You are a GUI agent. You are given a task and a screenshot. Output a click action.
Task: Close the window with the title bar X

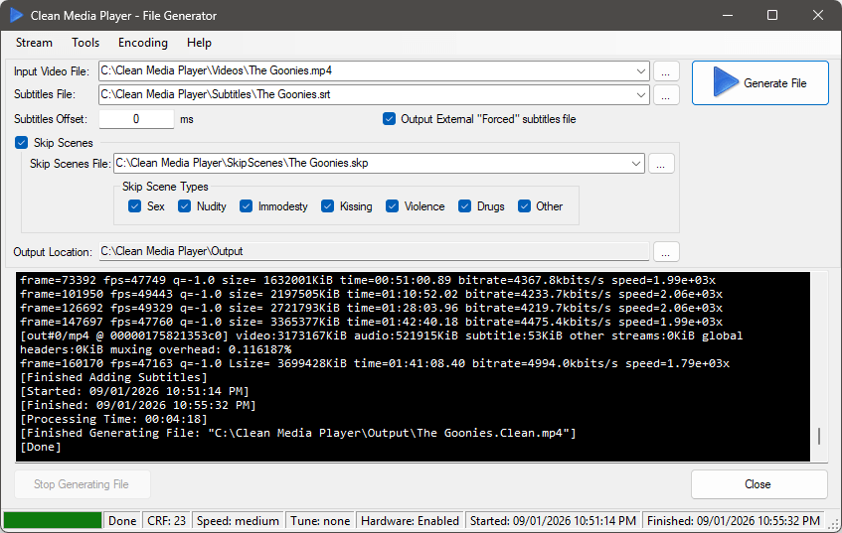pyautogui.click(x=818, y=15)
